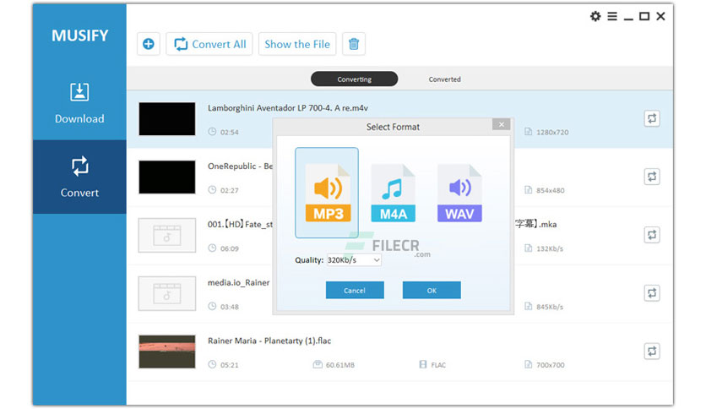Click the 001 Fate placeholder thumbnail

[167, 235]
